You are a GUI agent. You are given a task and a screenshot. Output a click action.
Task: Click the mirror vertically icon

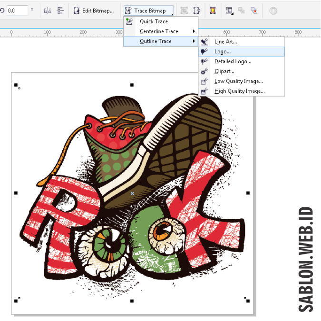(x=60, y=10)
